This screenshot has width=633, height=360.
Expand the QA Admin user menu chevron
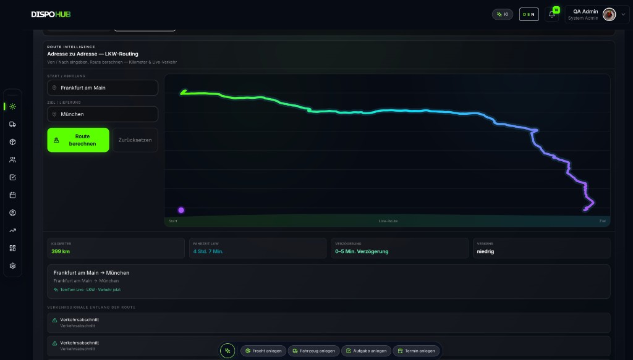coord(623,15)
